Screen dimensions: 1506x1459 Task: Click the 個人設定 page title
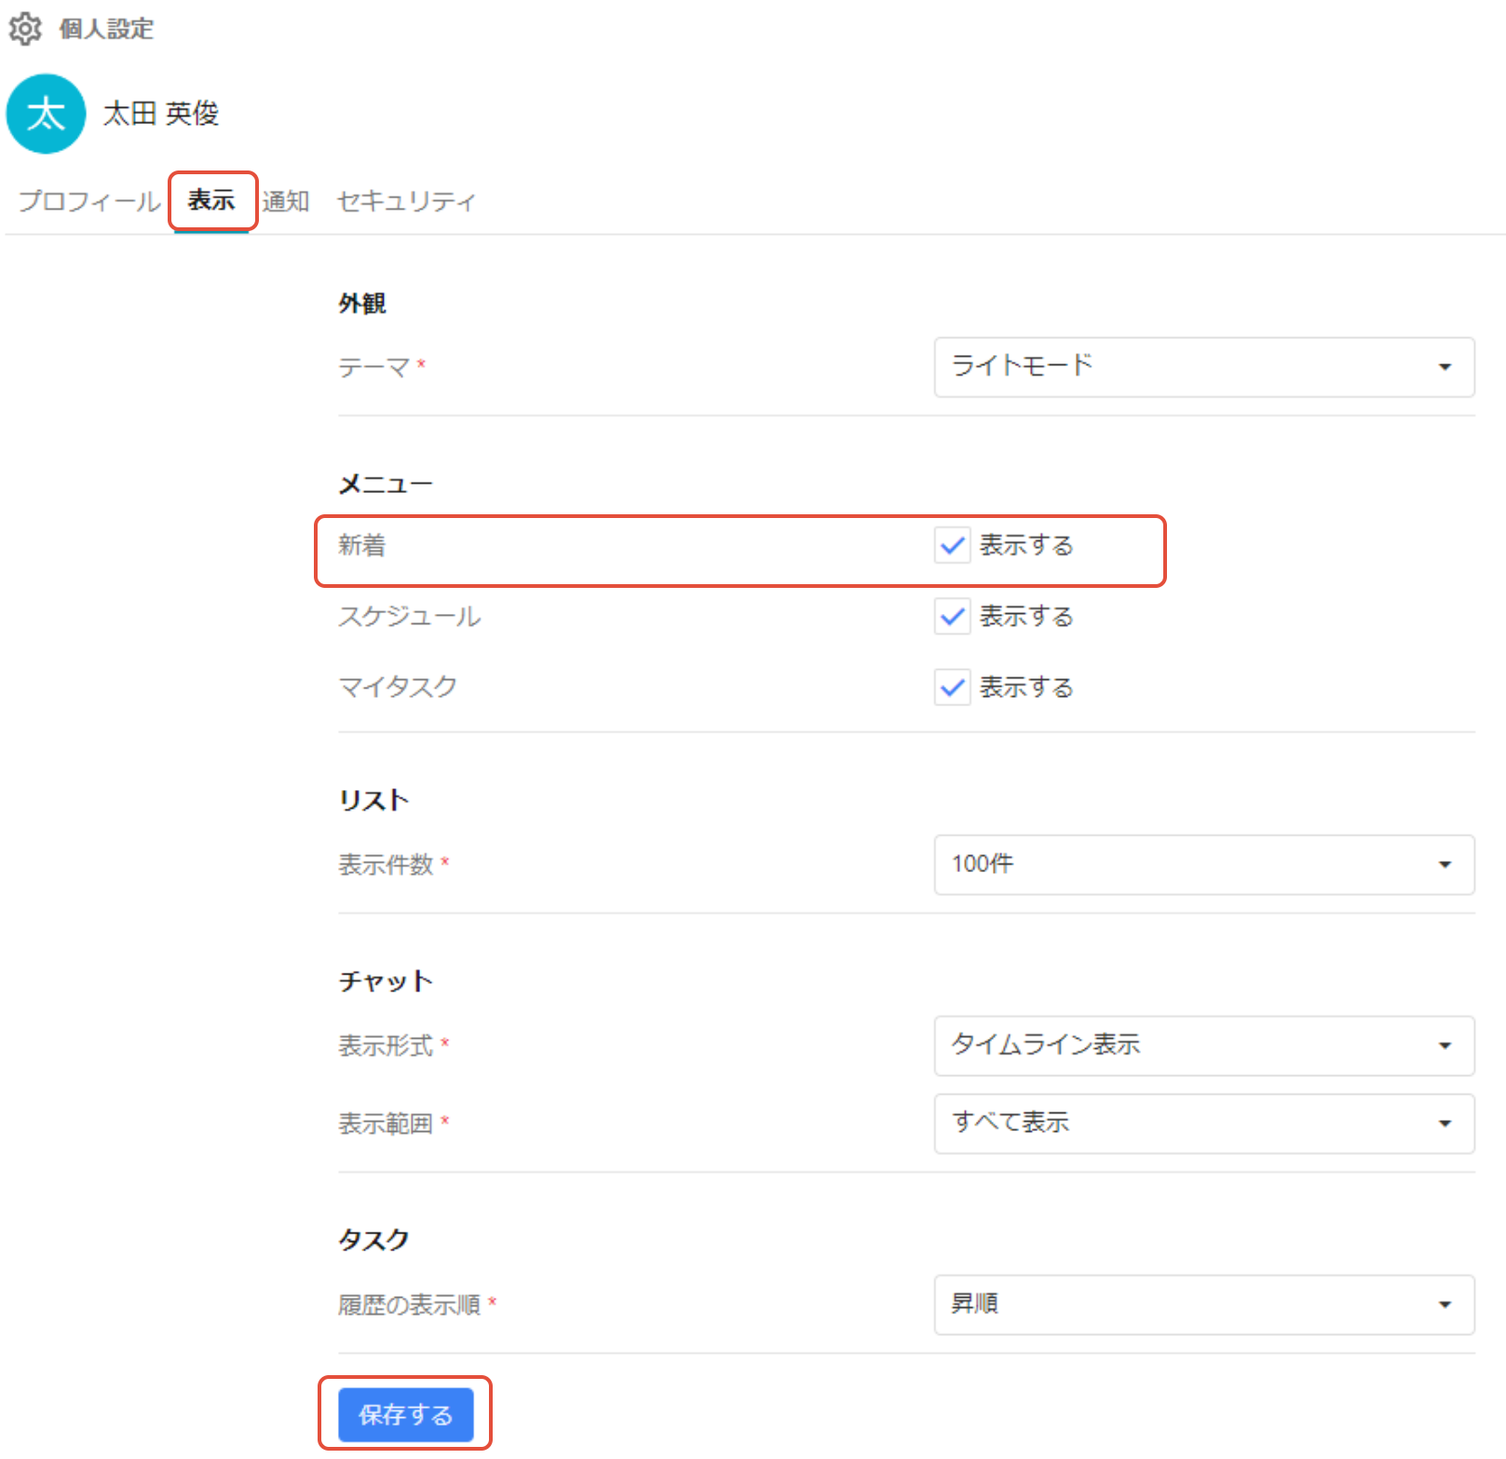(106, 29)
